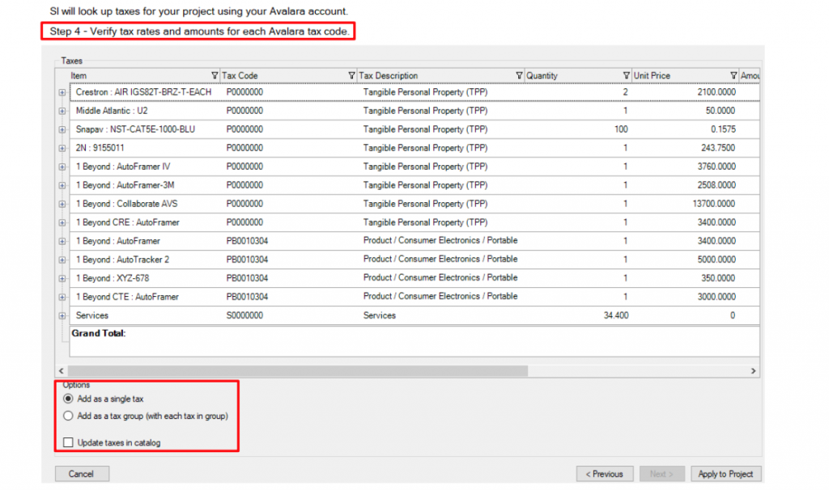Click the greyed-out Next button
The image size is (829, 490).
coord(662,474)
